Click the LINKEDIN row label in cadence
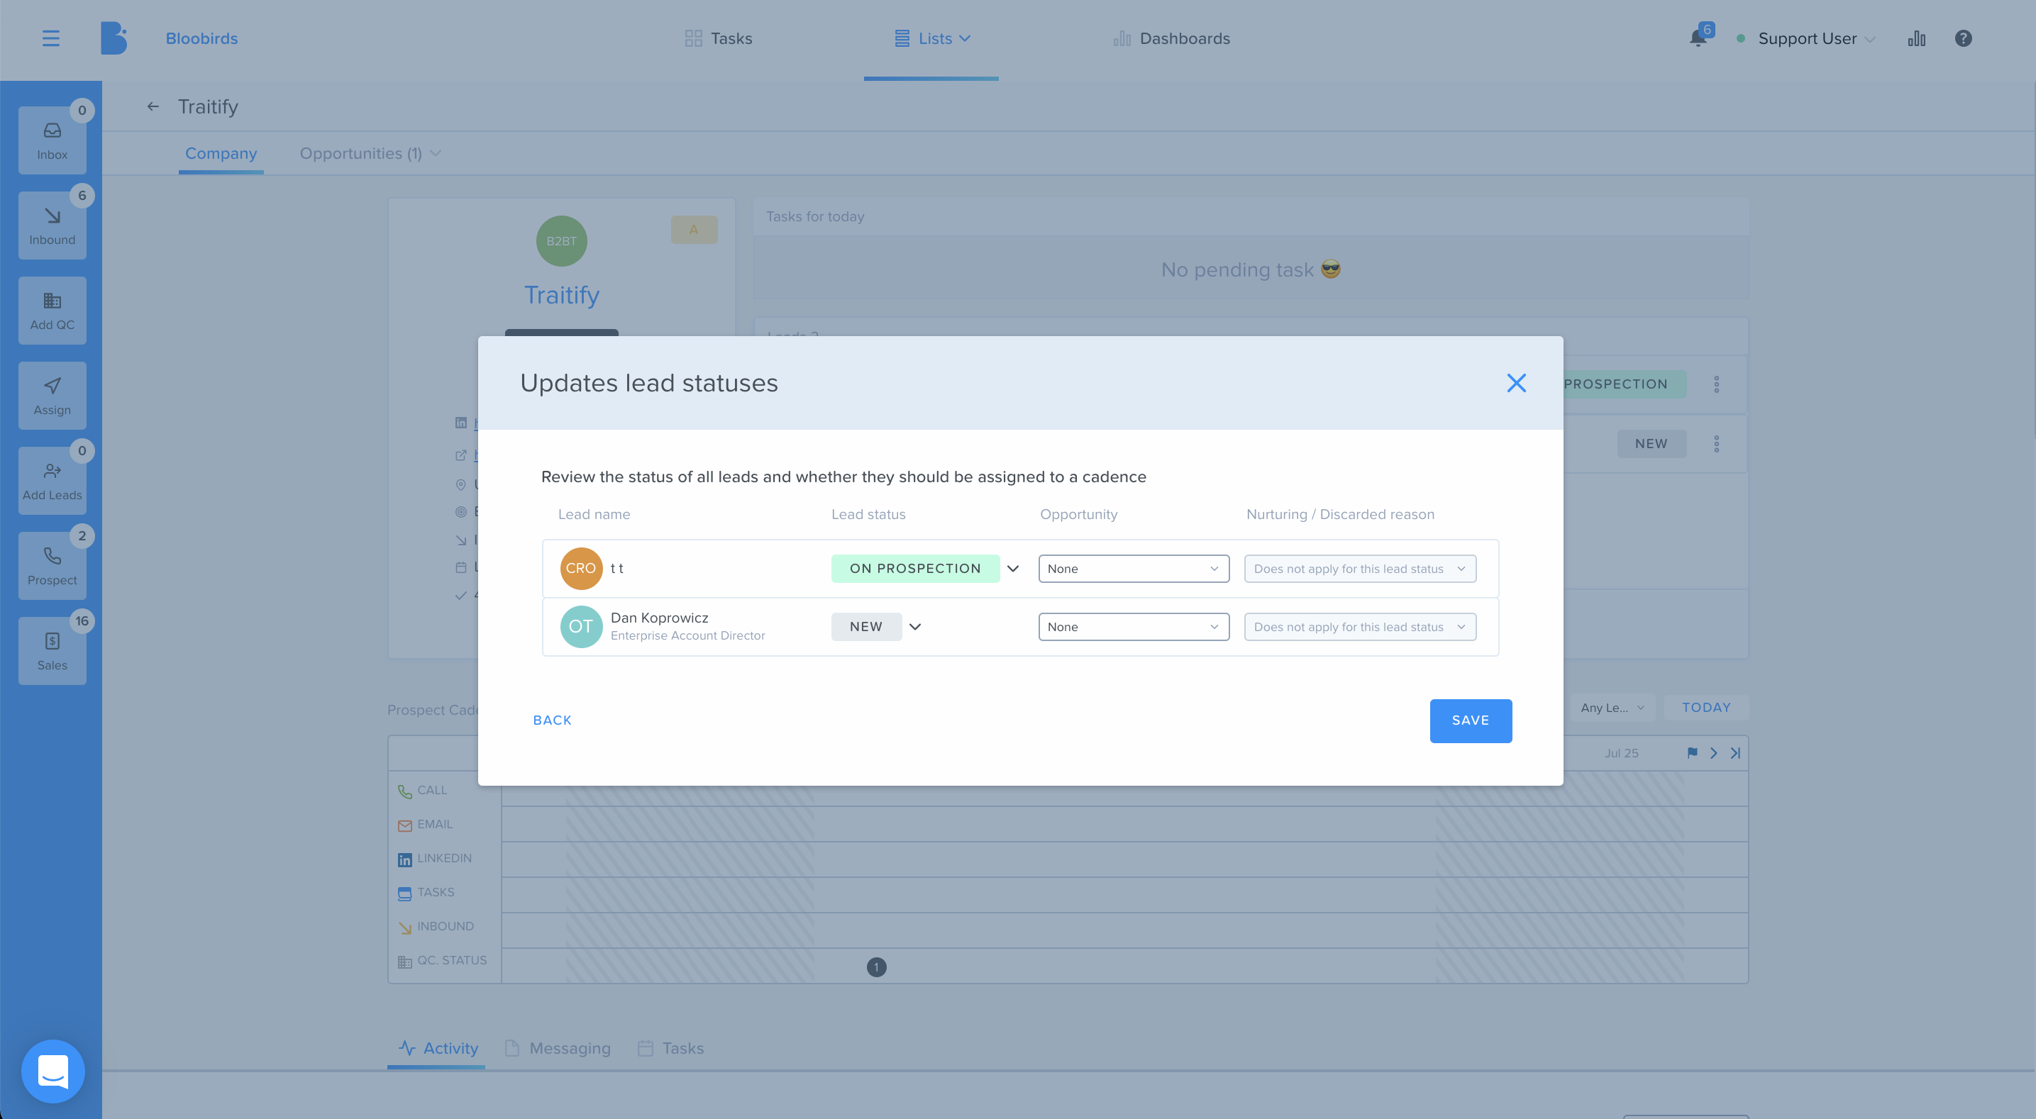This screenshot has height=1119, width=2036. [x=444, y=858]
